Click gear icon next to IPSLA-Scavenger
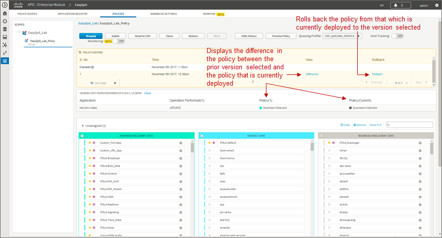Image resolution: width=442 pixels, height=238 pixels. pos(420,143)
